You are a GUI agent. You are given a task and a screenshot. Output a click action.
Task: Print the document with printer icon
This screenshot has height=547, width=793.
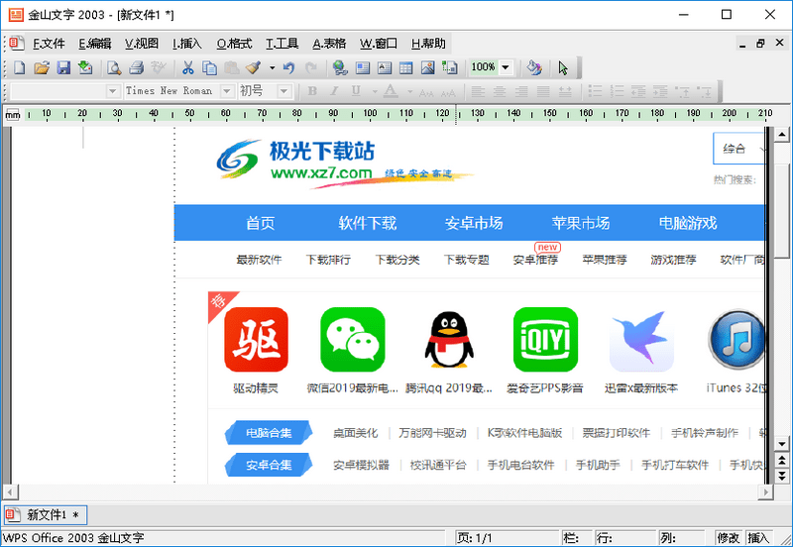point(136,67)
